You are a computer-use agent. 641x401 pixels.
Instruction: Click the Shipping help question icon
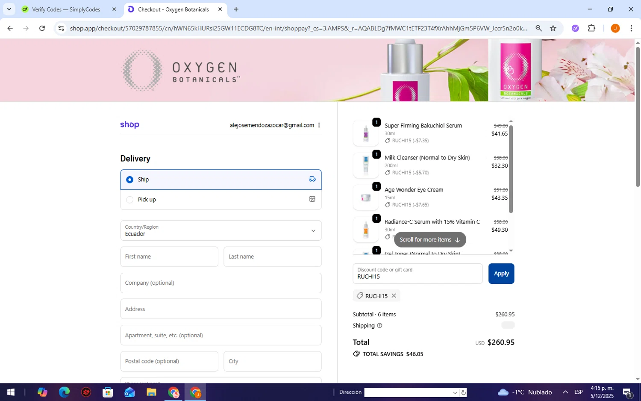[x=379, y=326]
